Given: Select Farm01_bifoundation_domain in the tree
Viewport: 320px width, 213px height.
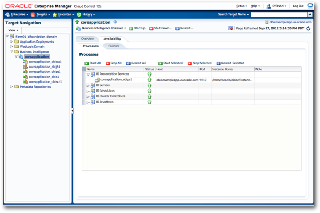Looking at the screenshot, I should pyautogui.click(x=36, y=37).
